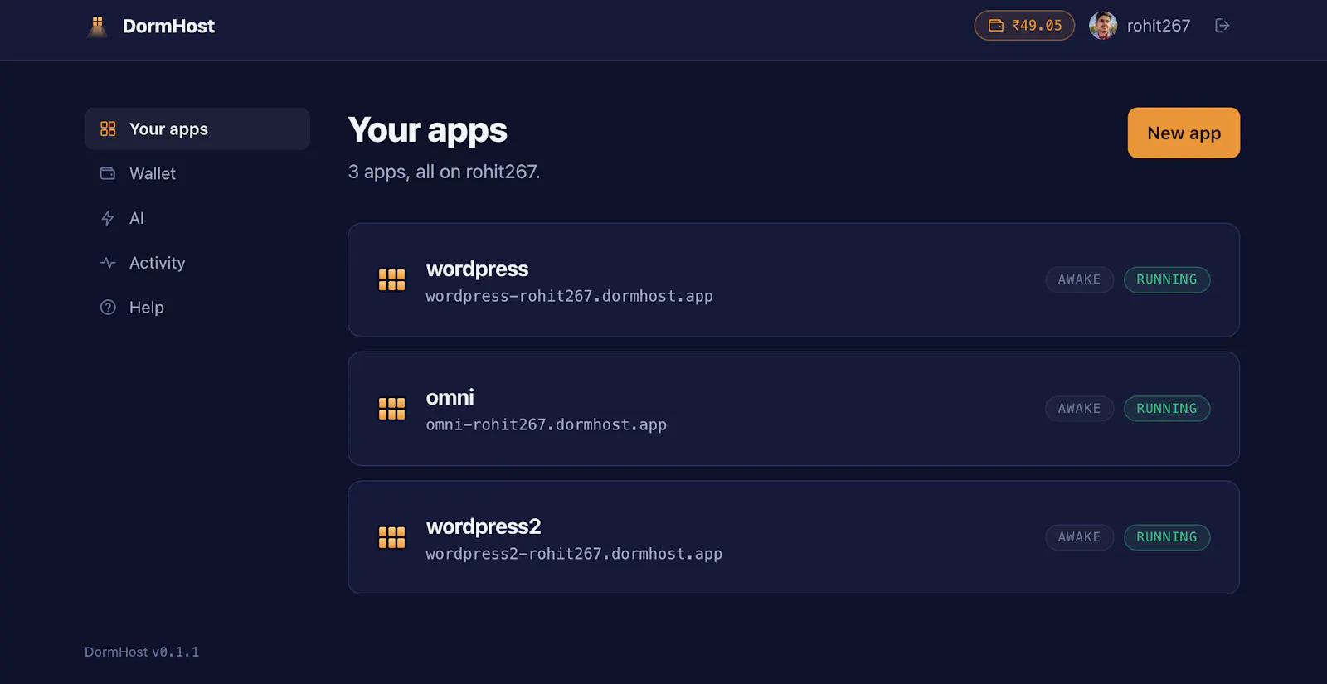1327x684 pixels.
Task: Click the AWAKE badge on omni row
Action: (1079, 409)
